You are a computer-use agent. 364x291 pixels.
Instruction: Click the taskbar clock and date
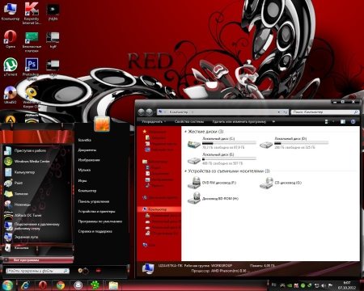coord(347,285)
